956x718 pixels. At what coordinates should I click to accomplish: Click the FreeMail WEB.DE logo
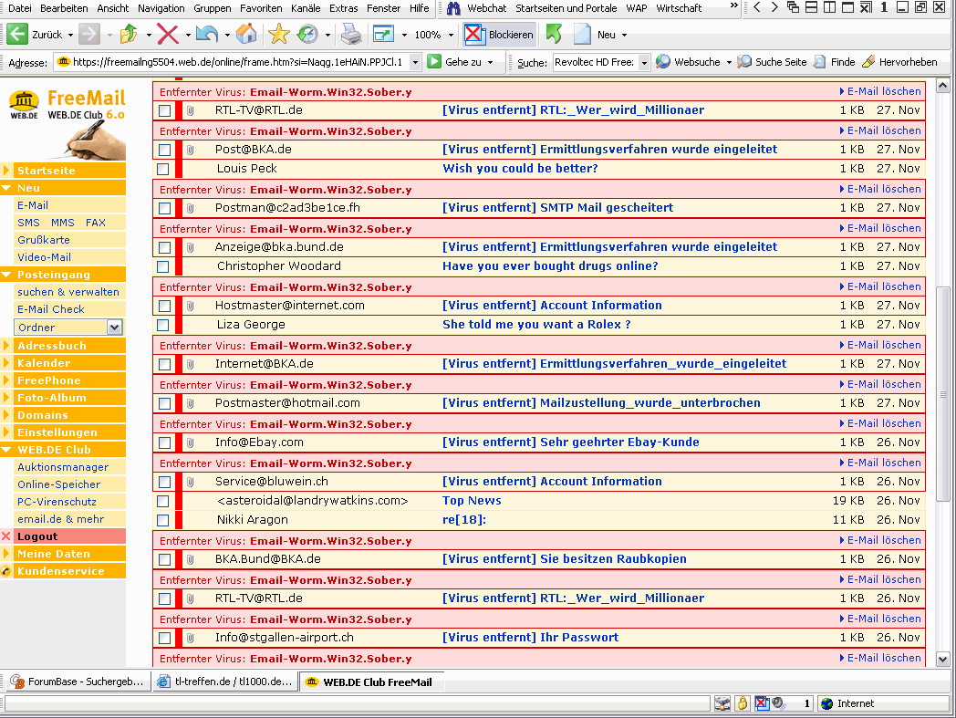pos(68,105)
